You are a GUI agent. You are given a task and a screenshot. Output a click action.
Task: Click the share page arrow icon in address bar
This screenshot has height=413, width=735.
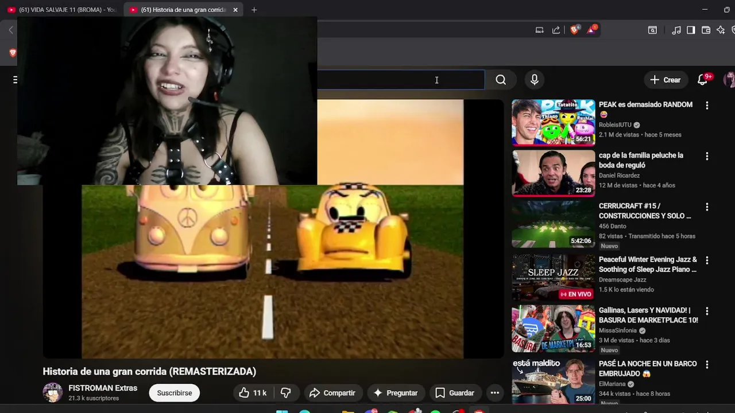click(556, 30)
